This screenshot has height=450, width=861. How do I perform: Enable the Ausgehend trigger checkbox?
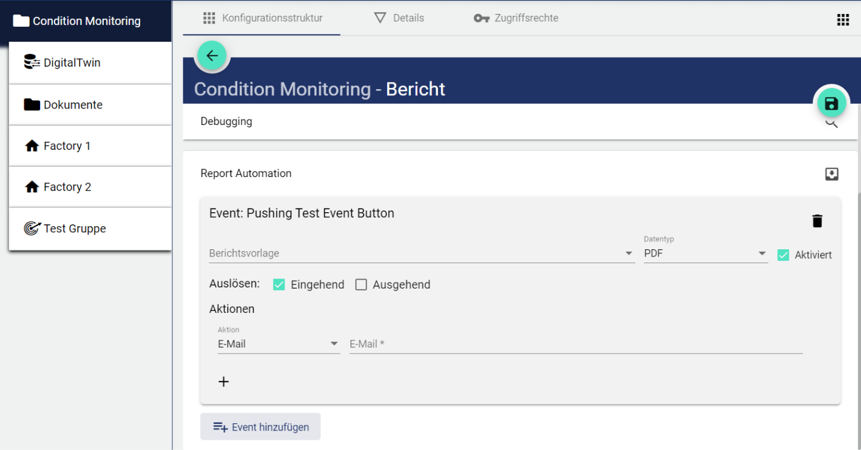pos(361,284)
